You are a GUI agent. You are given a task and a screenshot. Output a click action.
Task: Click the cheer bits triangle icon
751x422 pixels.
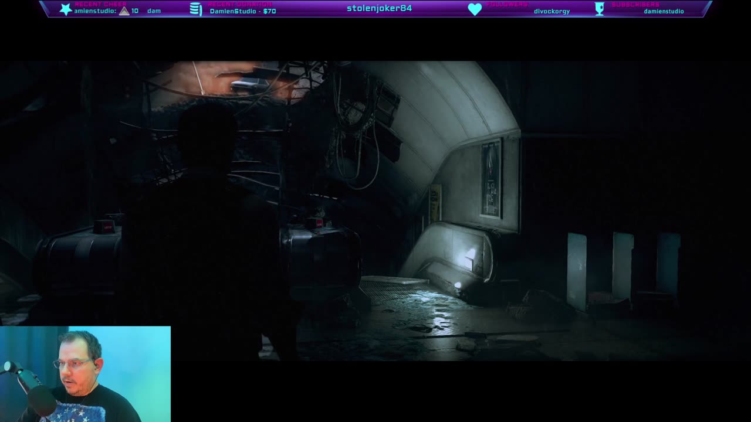point(124,11)
